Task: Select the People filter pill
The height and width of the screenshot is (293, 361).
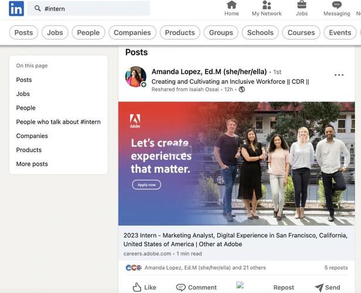Action: [x=88, y=32]
